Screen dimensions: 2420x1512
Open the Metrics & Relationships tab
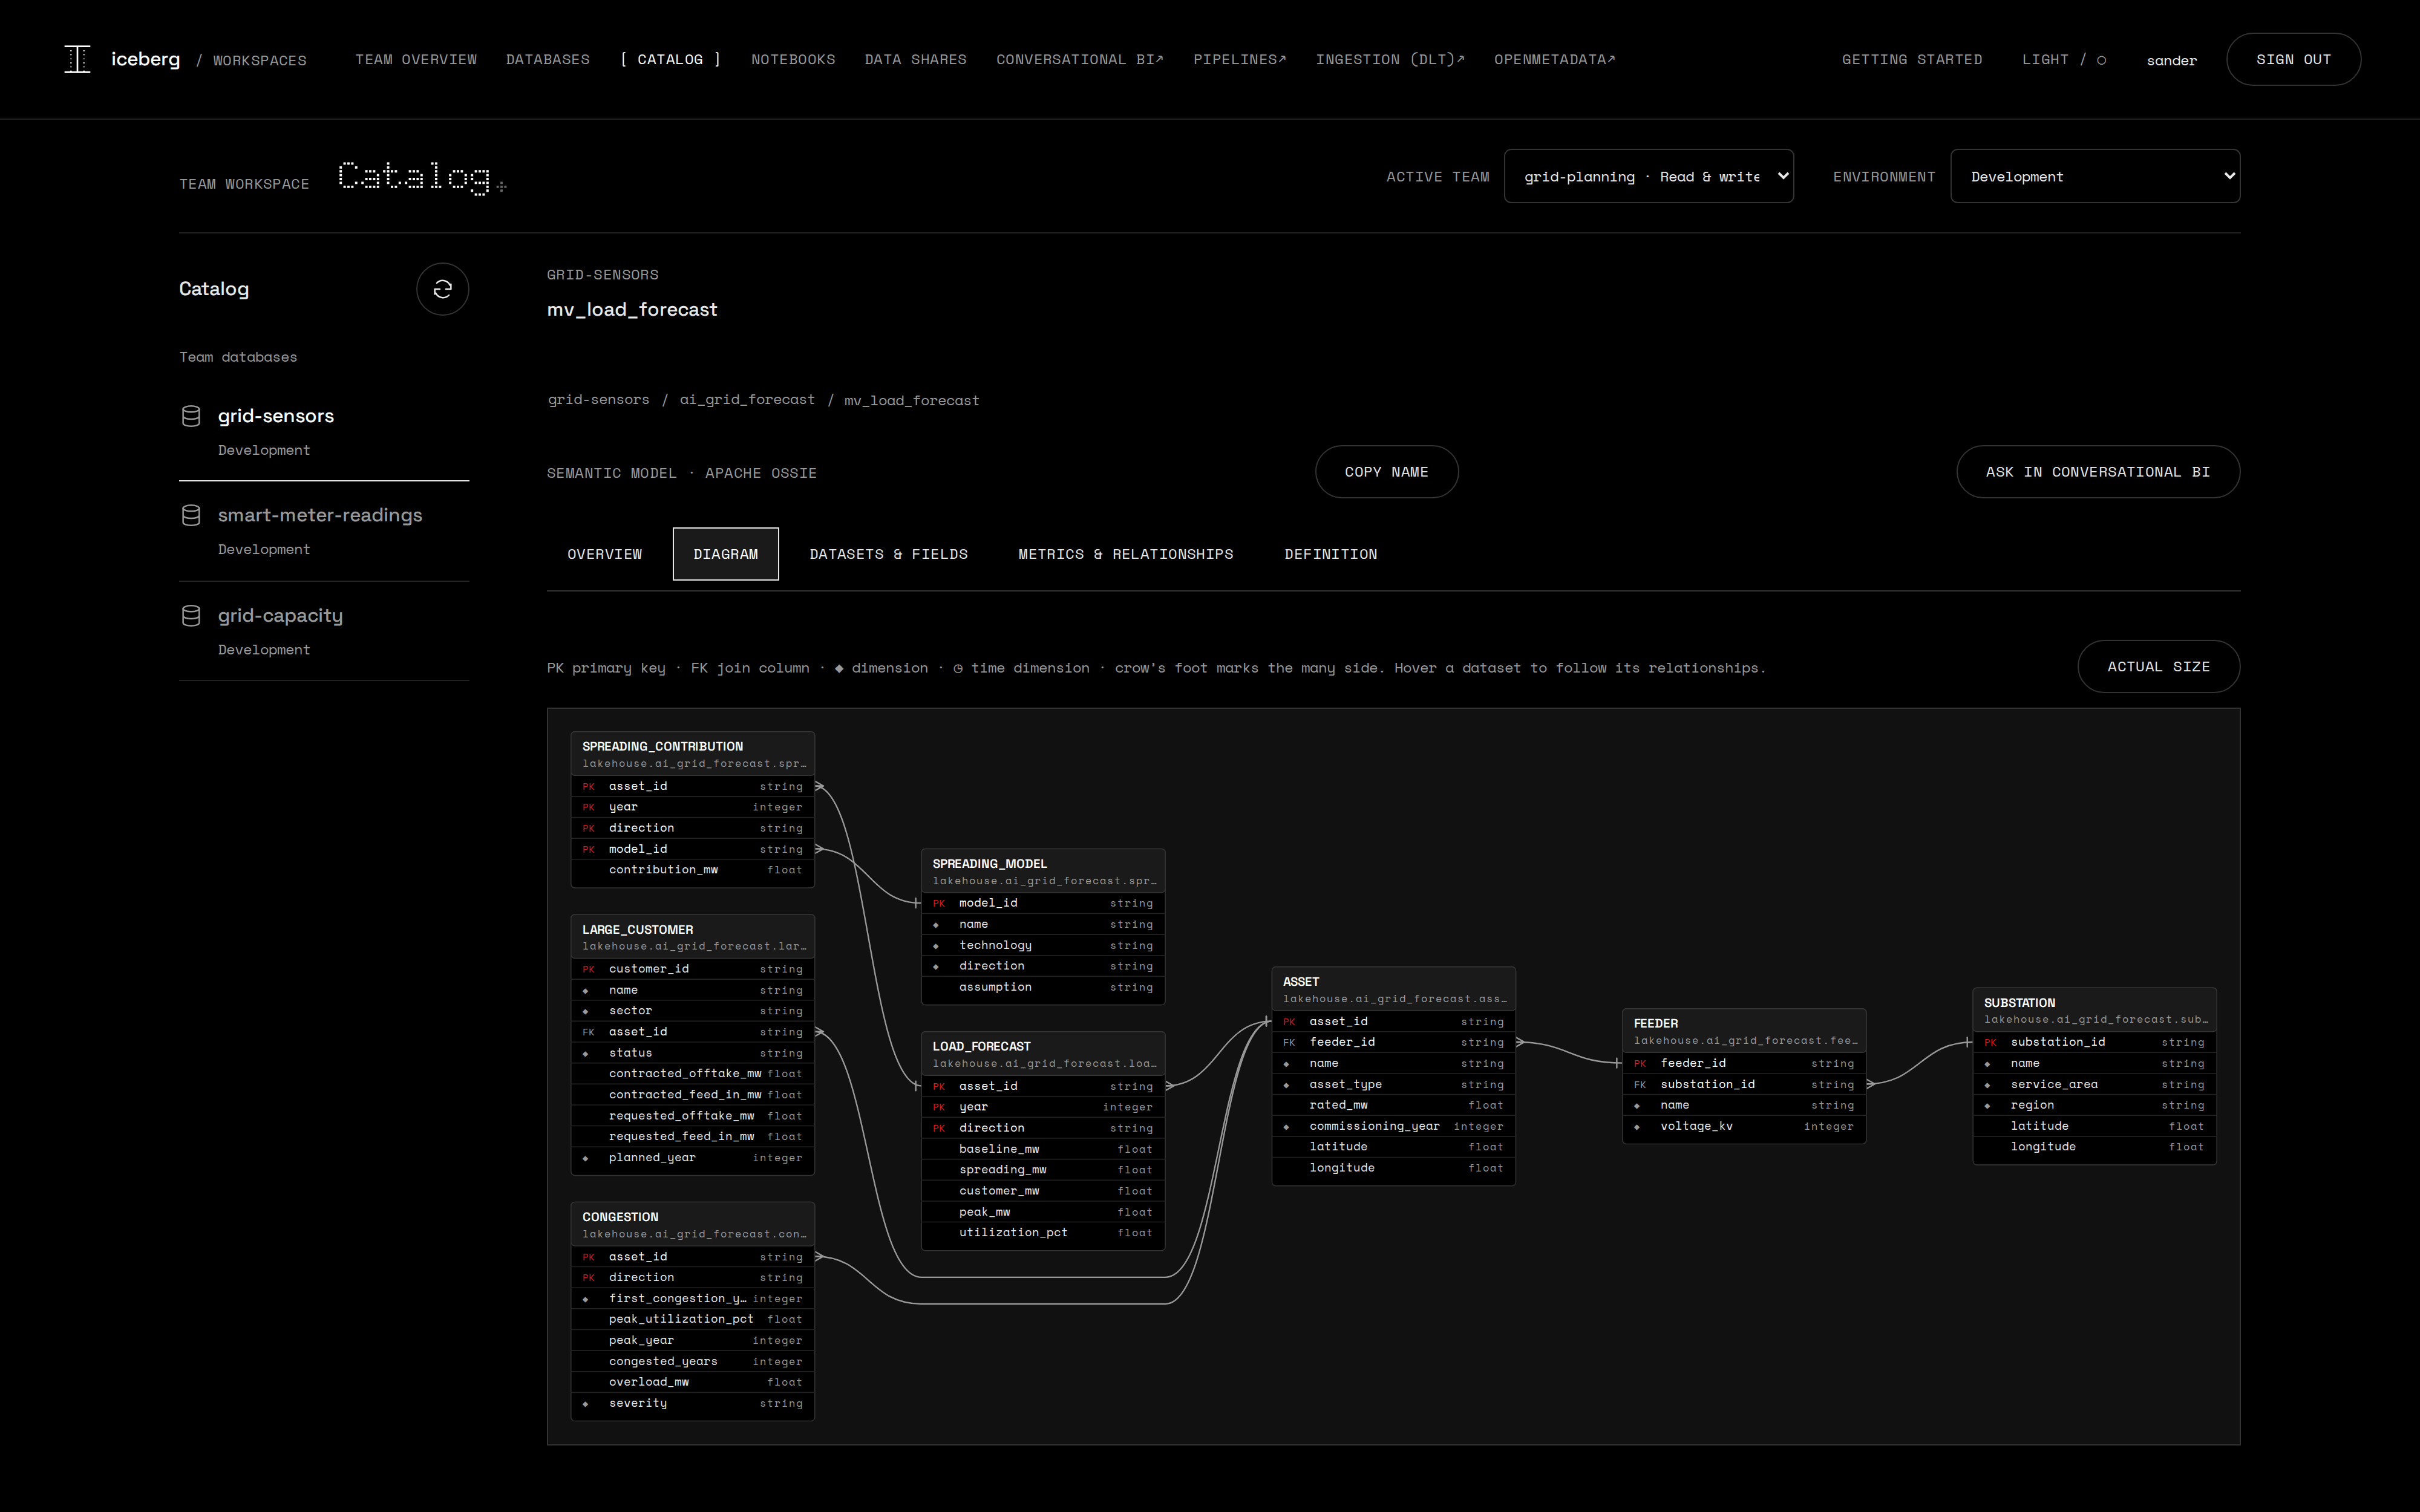1126,554
